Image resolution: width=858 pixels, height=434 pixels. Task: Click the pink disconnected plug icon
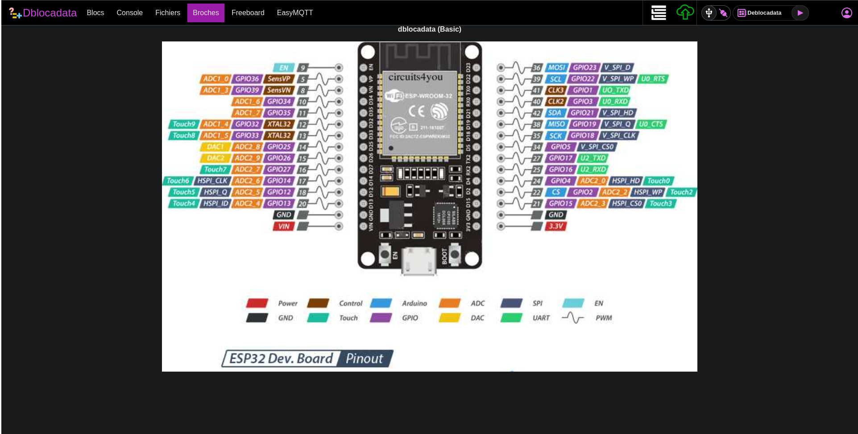pyautogui.click(x=723, y=13)
